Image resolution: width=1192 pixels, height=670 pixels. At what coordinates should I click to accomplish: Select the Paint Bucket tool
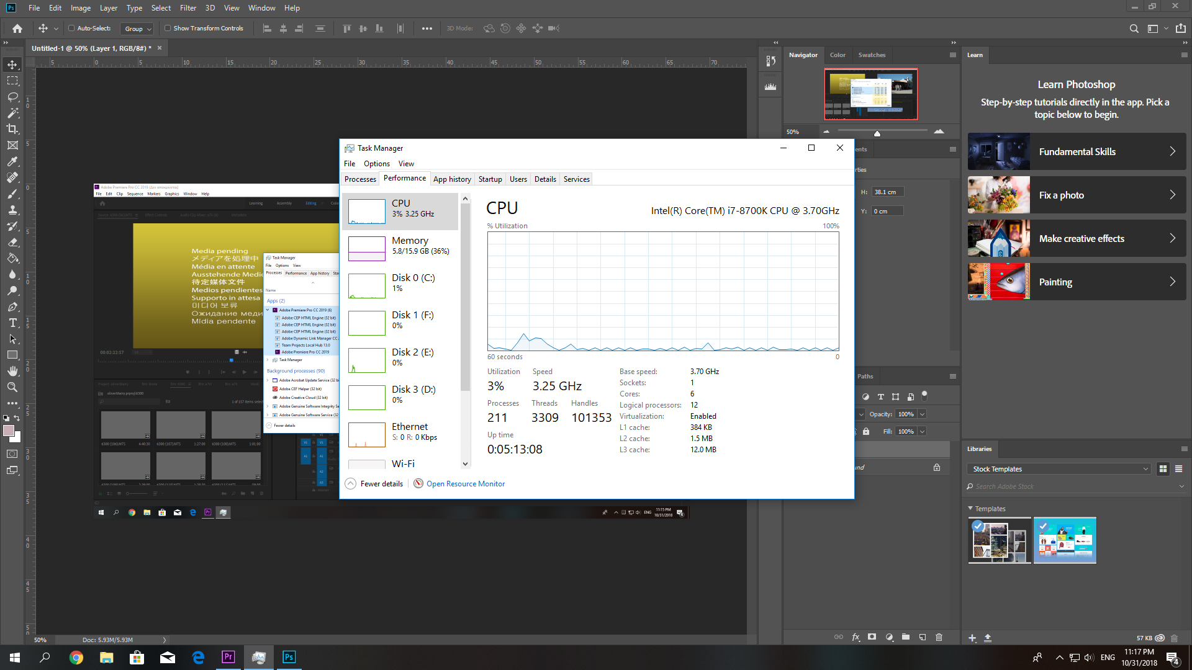[12, 258]
